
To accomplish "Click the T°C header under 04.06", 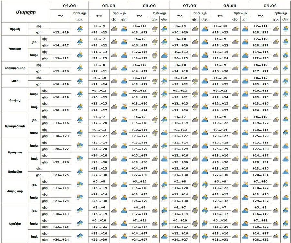I will pos(61,16).
